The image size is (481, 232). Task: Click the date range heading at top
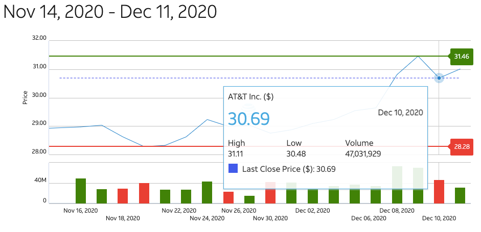(110, 12)
